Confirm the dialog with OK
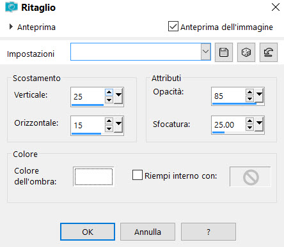 click(88, 232)
